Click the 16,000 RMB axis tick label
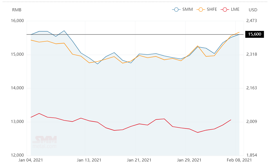 tap(18, 21)
